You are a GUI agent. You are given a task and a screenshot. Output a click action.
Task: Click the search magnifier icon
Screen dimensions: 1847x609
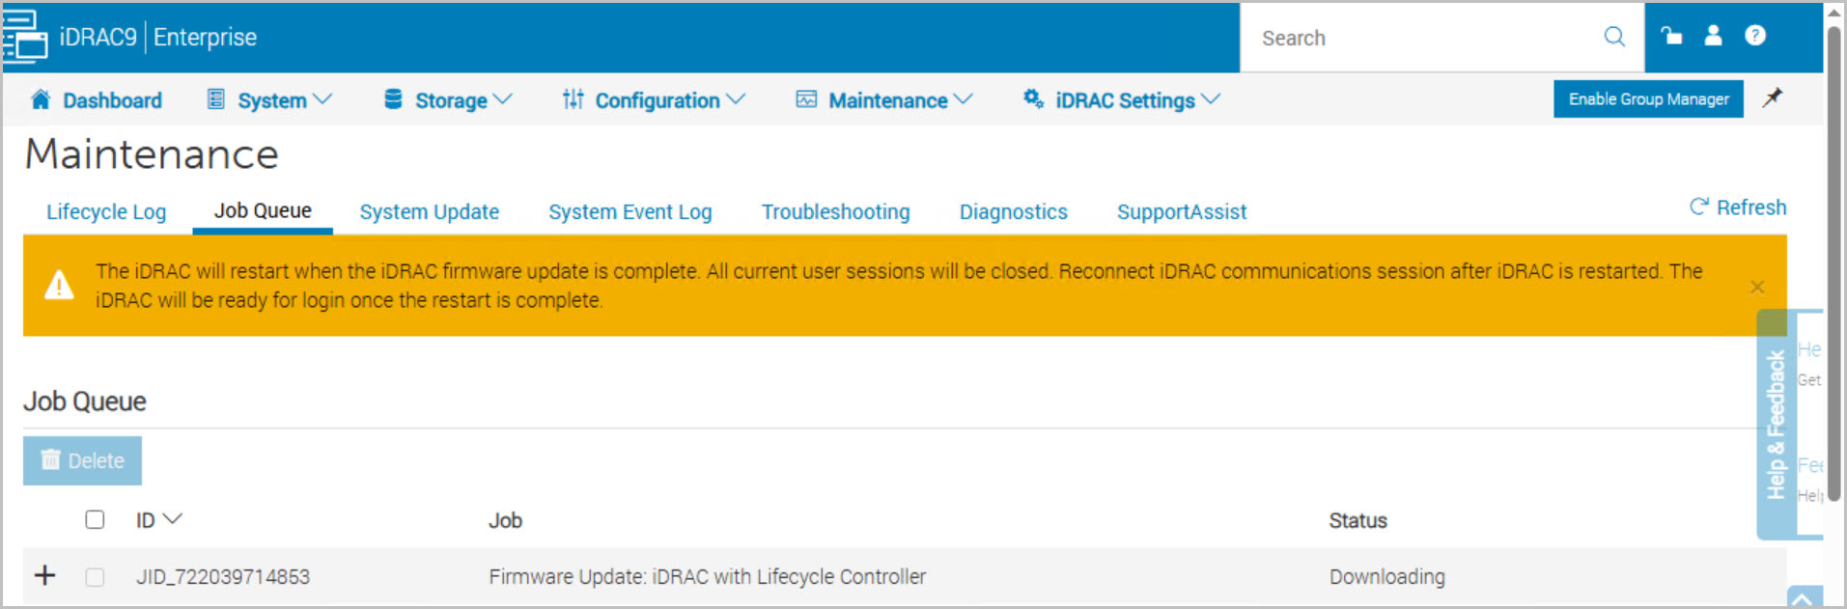pos(1613,37)
